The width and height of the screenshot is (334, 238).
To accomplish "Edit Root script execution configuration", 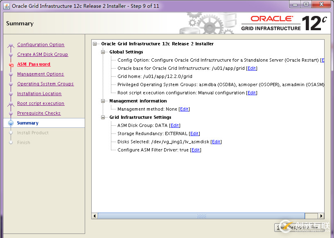I will (x=252, y=93).
